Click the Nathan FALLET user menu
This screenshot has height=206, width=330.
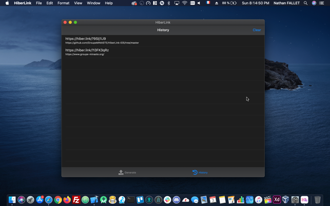coord(286,3)
